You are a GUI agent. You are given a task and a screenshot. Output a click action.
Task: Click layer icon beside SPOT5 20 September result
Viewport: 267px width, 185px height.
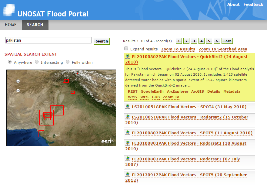pyautogui.click(x=128, y=175)
